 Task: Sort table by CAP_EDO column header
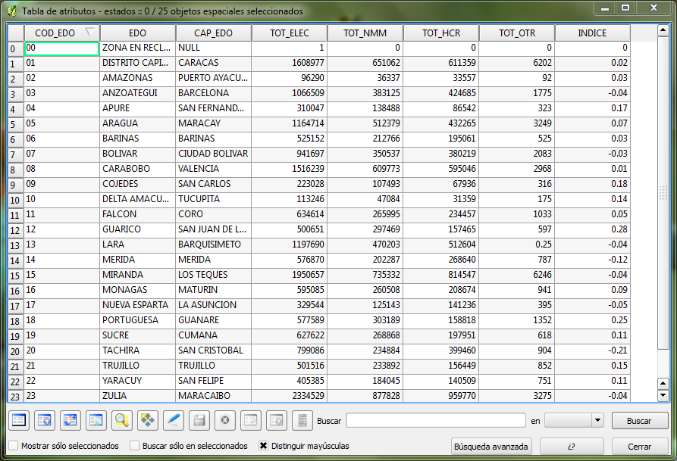[x=214, y=33]
